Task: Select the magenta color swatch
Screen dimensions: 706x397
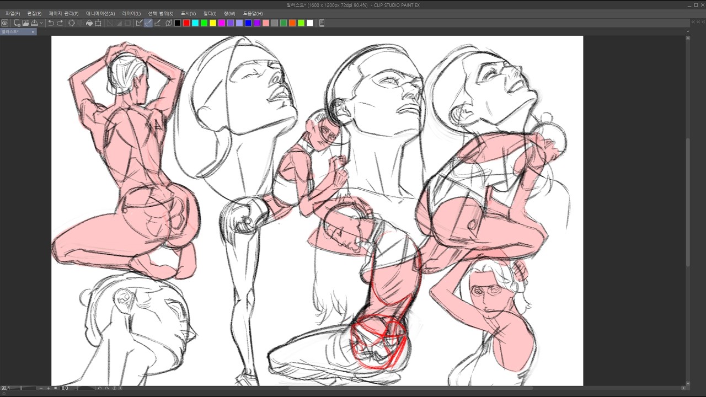Action: click(x=222, y=23)
